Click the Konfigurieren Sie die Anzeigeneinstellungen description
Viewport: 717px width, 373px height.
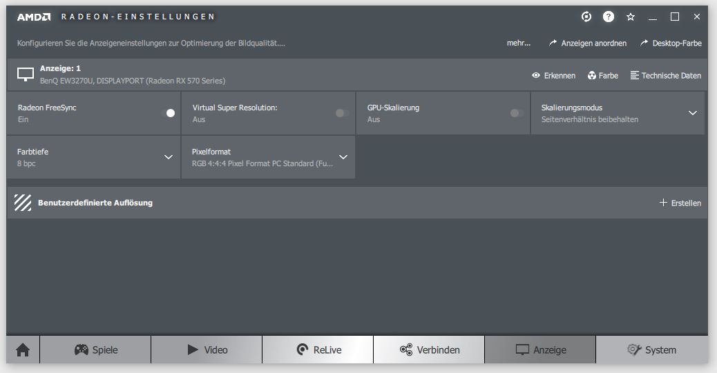(151, 43)
